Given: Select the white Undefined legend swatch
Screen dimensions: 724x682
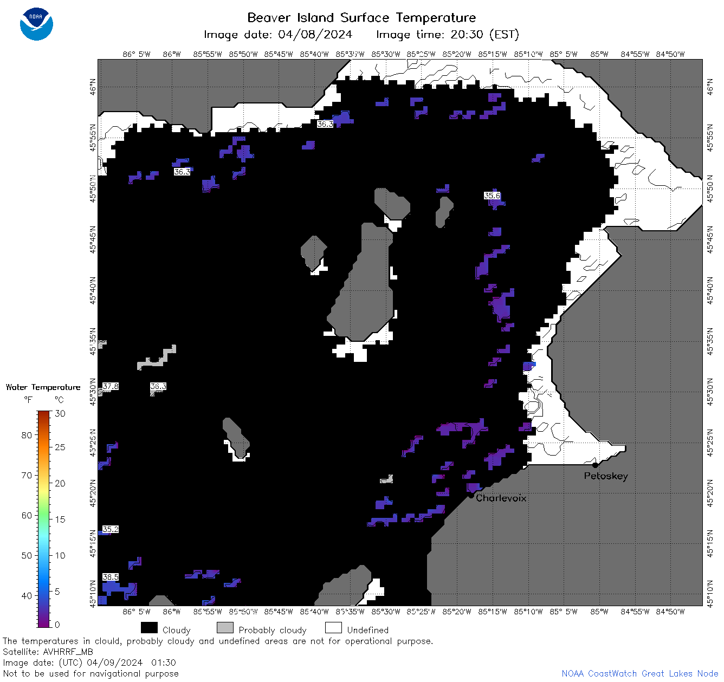Looking at the screenshot, I should click(x=333, y=628).
